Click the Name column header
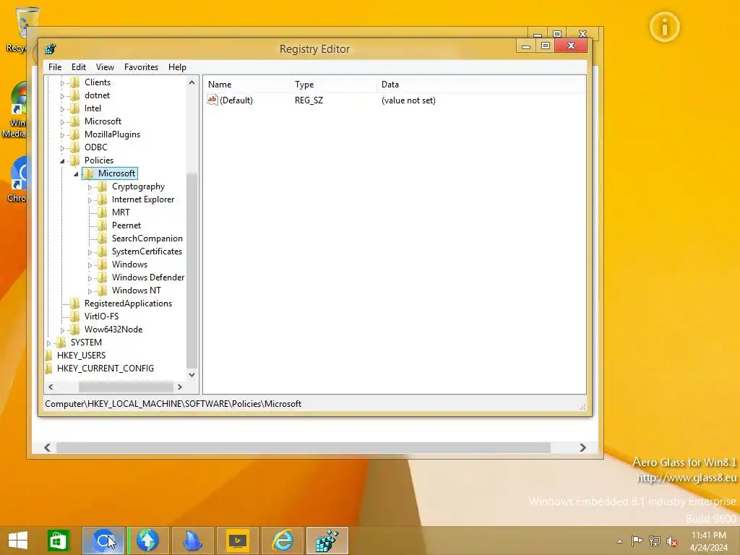Image resolution: width=740 pixels, height=555 pixels. [246, 85]
